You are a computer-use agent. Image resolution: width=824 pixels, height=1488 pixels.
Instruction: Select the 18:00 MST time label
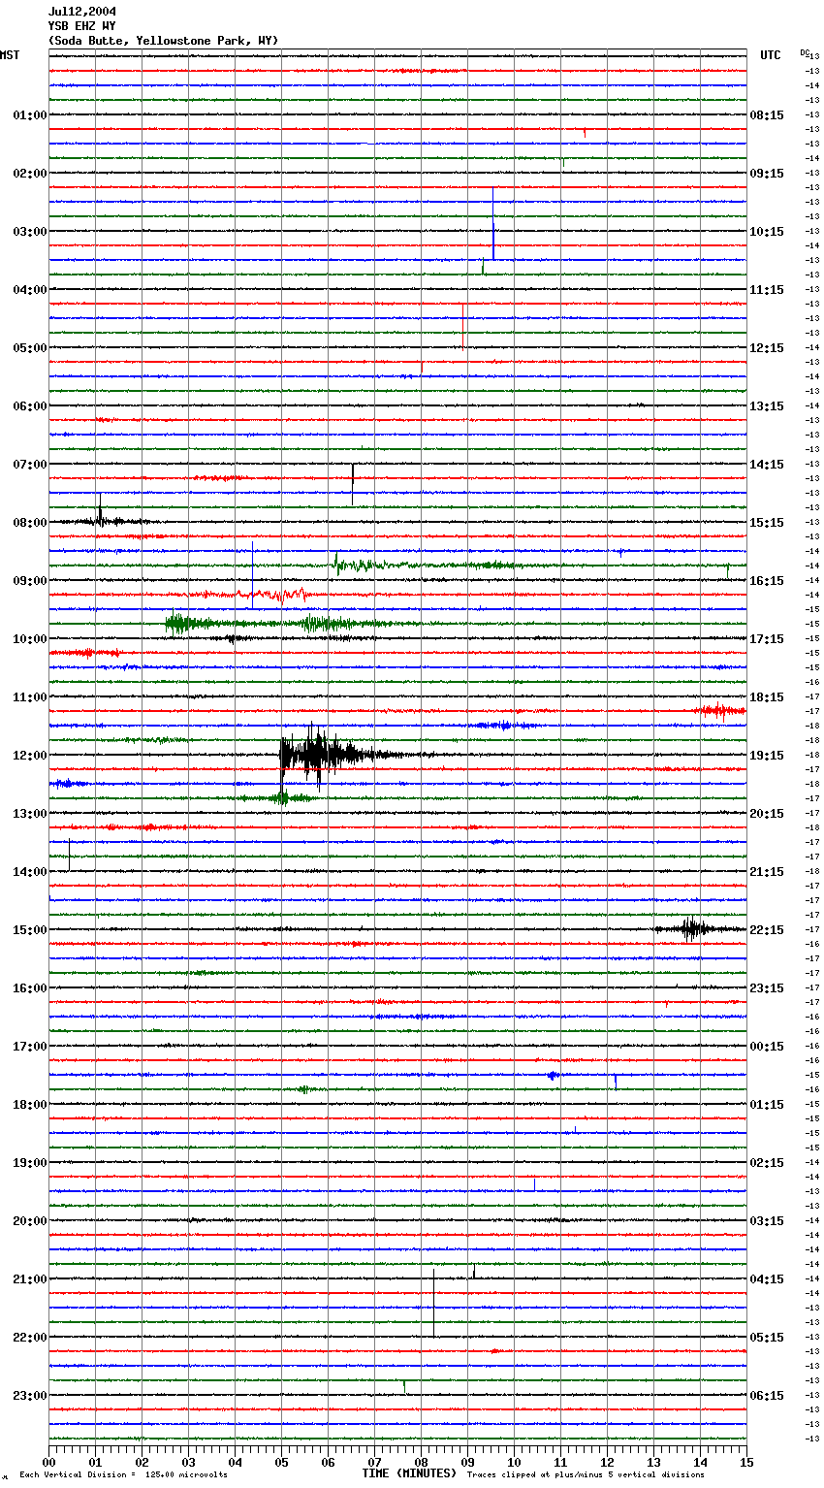[29, 1105]
